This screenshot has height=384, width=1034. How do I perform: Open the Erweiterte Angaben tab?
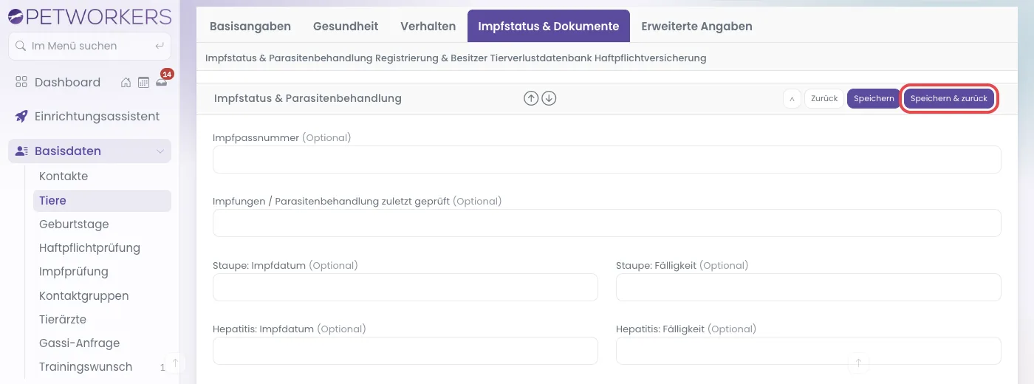696,26
